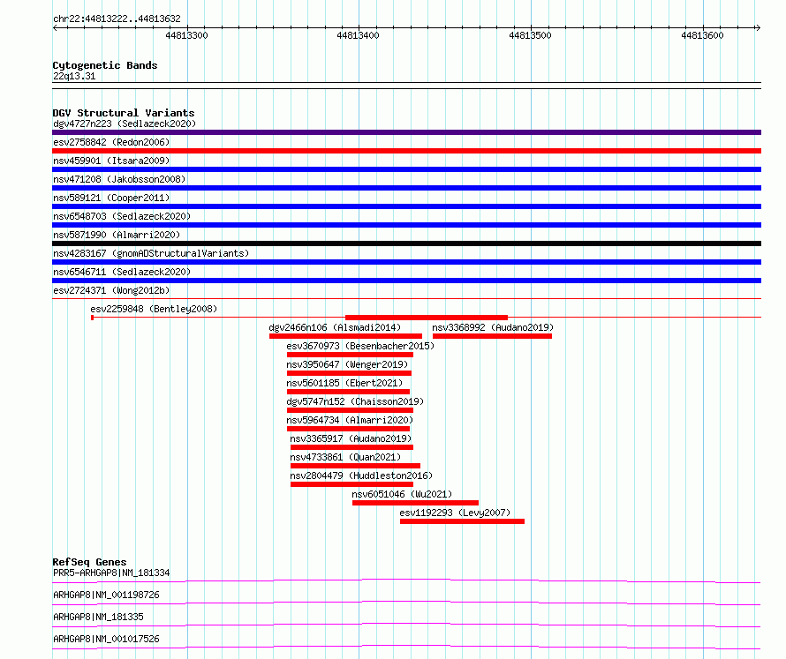Open nsv5871990 (Almarri2020) variant label
Screen dimensions: 786x659
coord(117,235)
